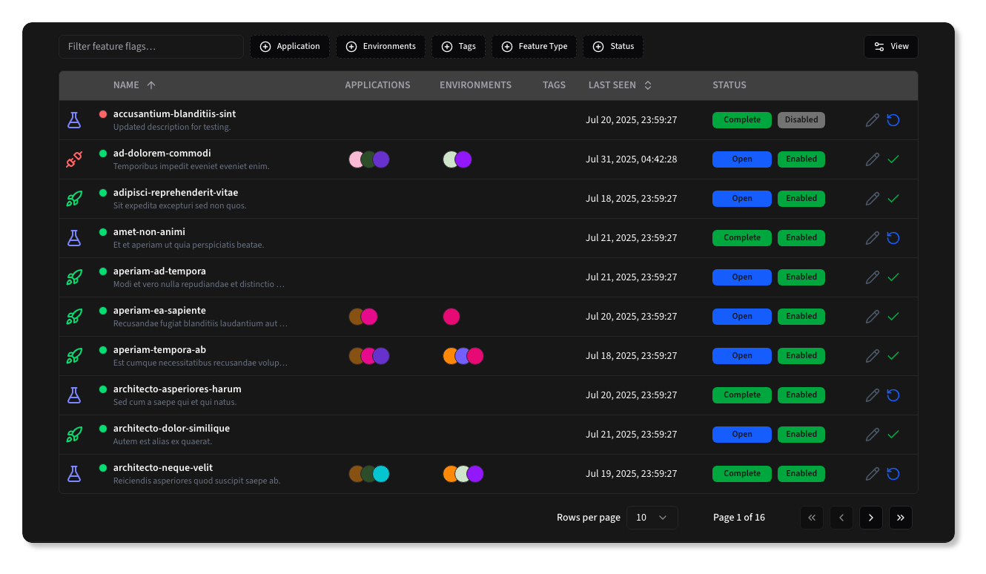Focus the Filter feature flags input
986x574 pixels.
[x=151, y=47]
